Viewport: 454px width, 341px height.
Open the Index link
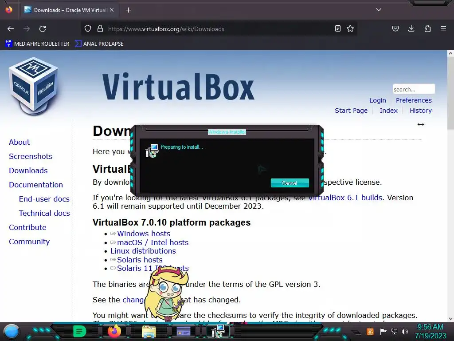coord(388,111)
